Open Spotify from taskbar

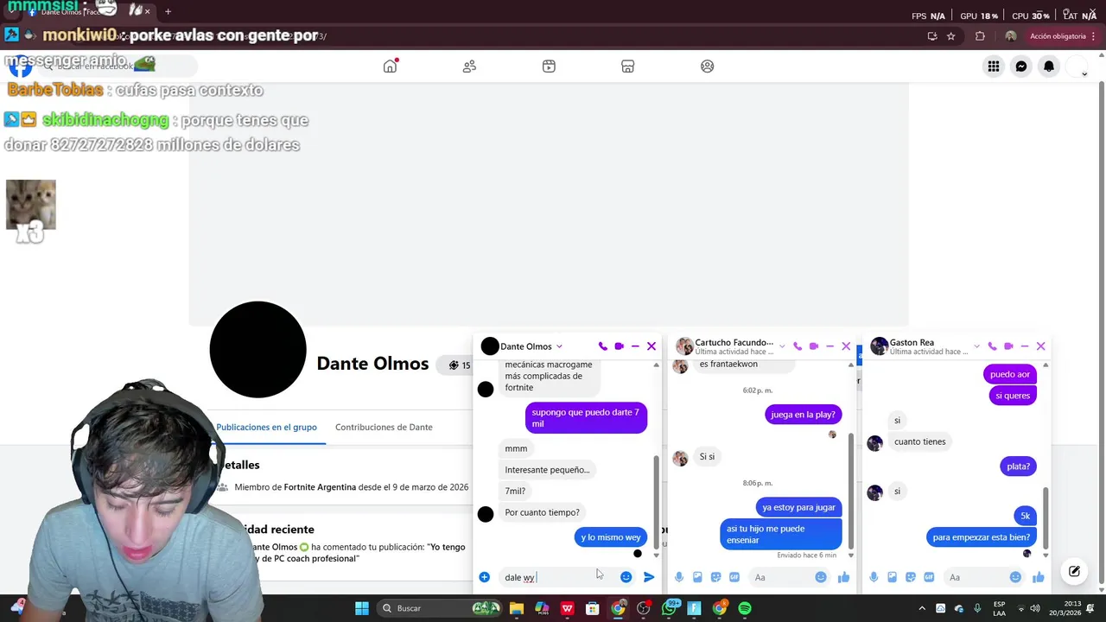pos(745,608)
